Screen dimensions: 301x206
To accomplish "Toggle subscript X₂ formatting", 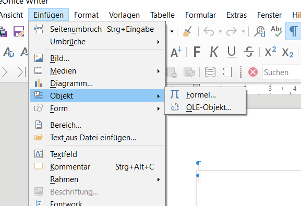I will pos(287,52).
